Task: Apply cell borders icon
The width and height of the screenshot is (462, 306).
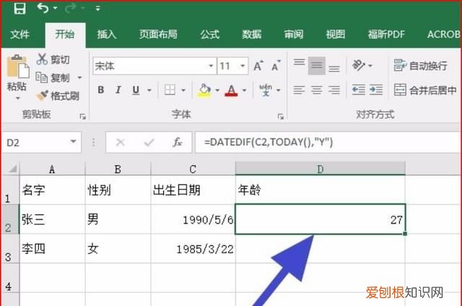Action: click(x=170, y=89)
